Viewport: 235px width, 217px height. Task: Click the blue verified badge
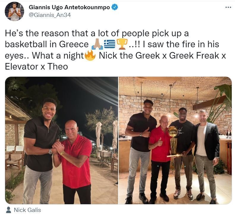click(x=115, y=7)
